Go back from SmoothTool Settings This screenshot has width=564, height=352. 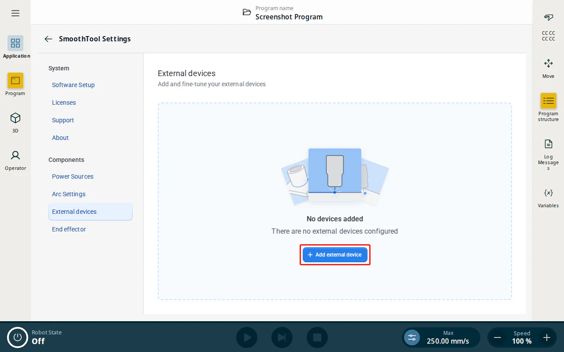(x=48, y=39)
